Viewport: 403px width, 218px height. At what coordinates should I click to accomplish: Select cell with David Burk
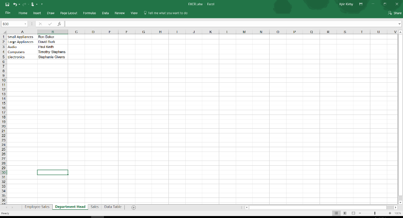pyautogui.click(x=53, y=42)
